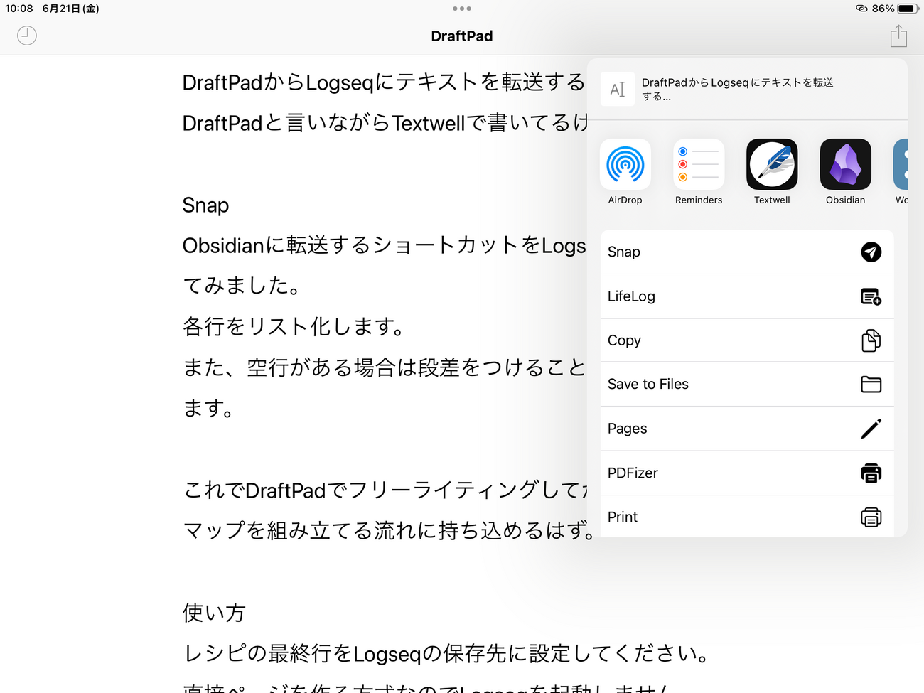Viewport: 924px width, 693px height.
Task: Select the PDFizer action
Action: click(747, 473)
